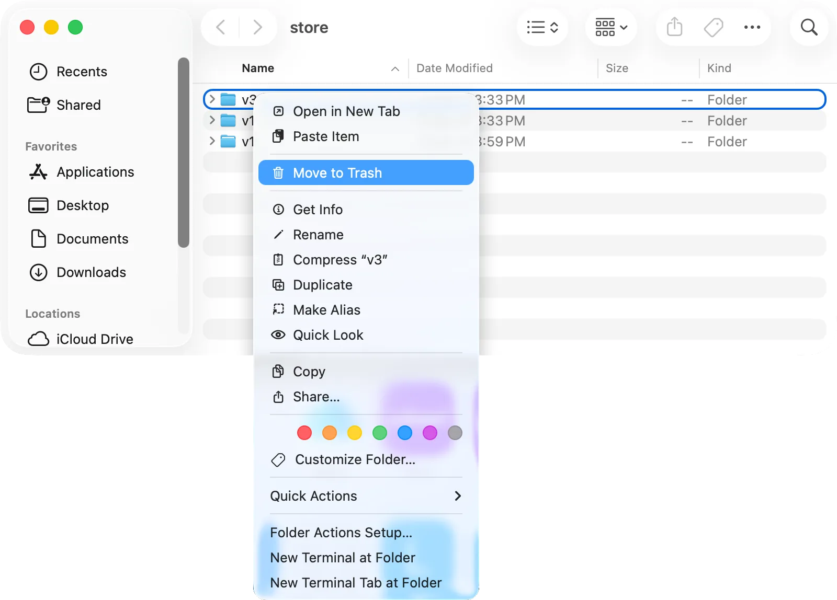This screenshot has width=837, height=600.
Task: Sort by the Name column header
Action: tap(258, 68)
